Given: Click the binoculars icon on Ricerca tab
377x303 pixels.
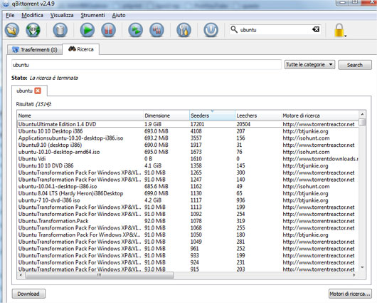Looking at the screenshot, I should click(72, 49).
